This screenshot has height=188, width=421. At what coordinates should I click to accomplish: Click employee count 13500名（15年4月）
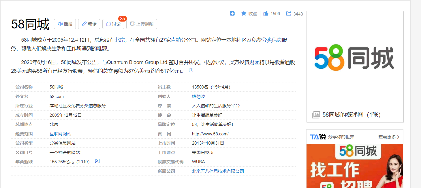pos(213,87)
